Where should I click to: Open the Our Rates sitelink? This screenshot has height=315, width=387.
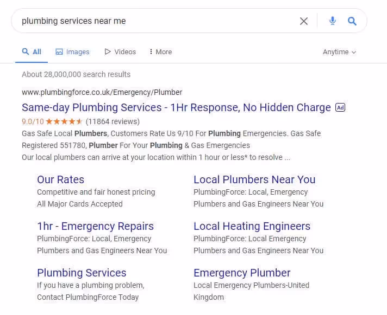pyautogui.click(x=61, y=179)
